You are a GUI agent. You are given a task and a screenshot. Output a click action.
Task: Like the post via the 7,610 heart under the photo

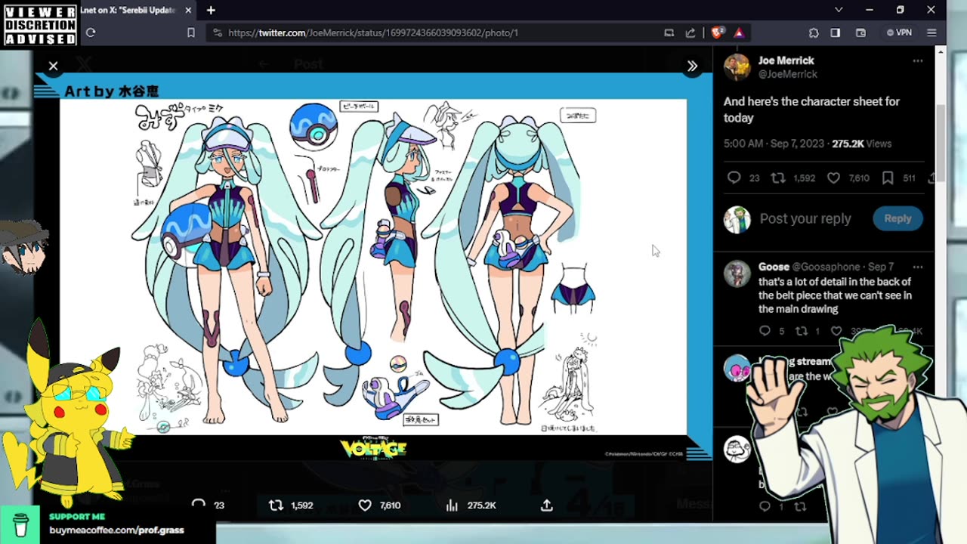(364, 505)
